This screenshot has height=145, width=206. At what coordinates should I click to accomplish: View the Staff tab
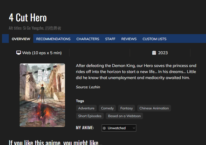[x=110, y=39]
